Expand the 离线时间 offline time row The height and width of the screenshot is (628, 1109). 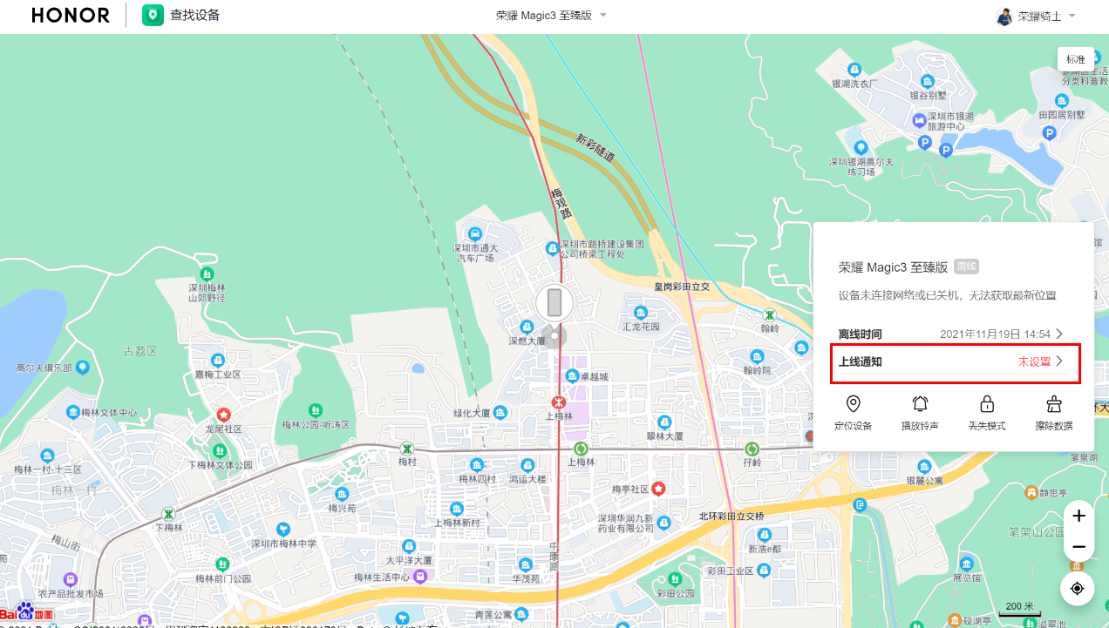952,334
